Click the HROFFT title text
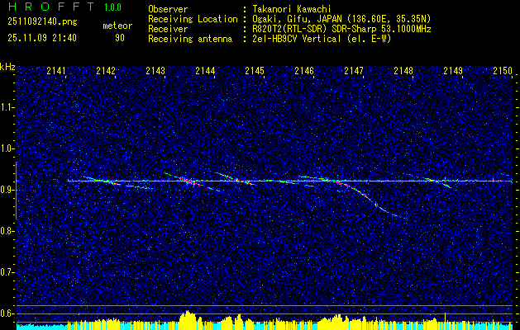 click(x=52, y=7)
